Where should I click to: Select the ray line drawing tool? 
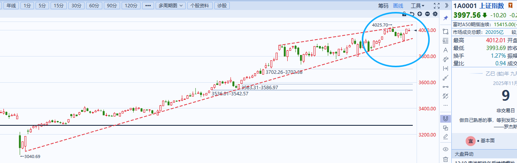click(446, 78)
